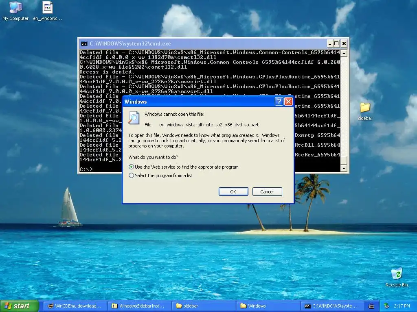Click the cmd.exe window title text

tap(130, 43)
